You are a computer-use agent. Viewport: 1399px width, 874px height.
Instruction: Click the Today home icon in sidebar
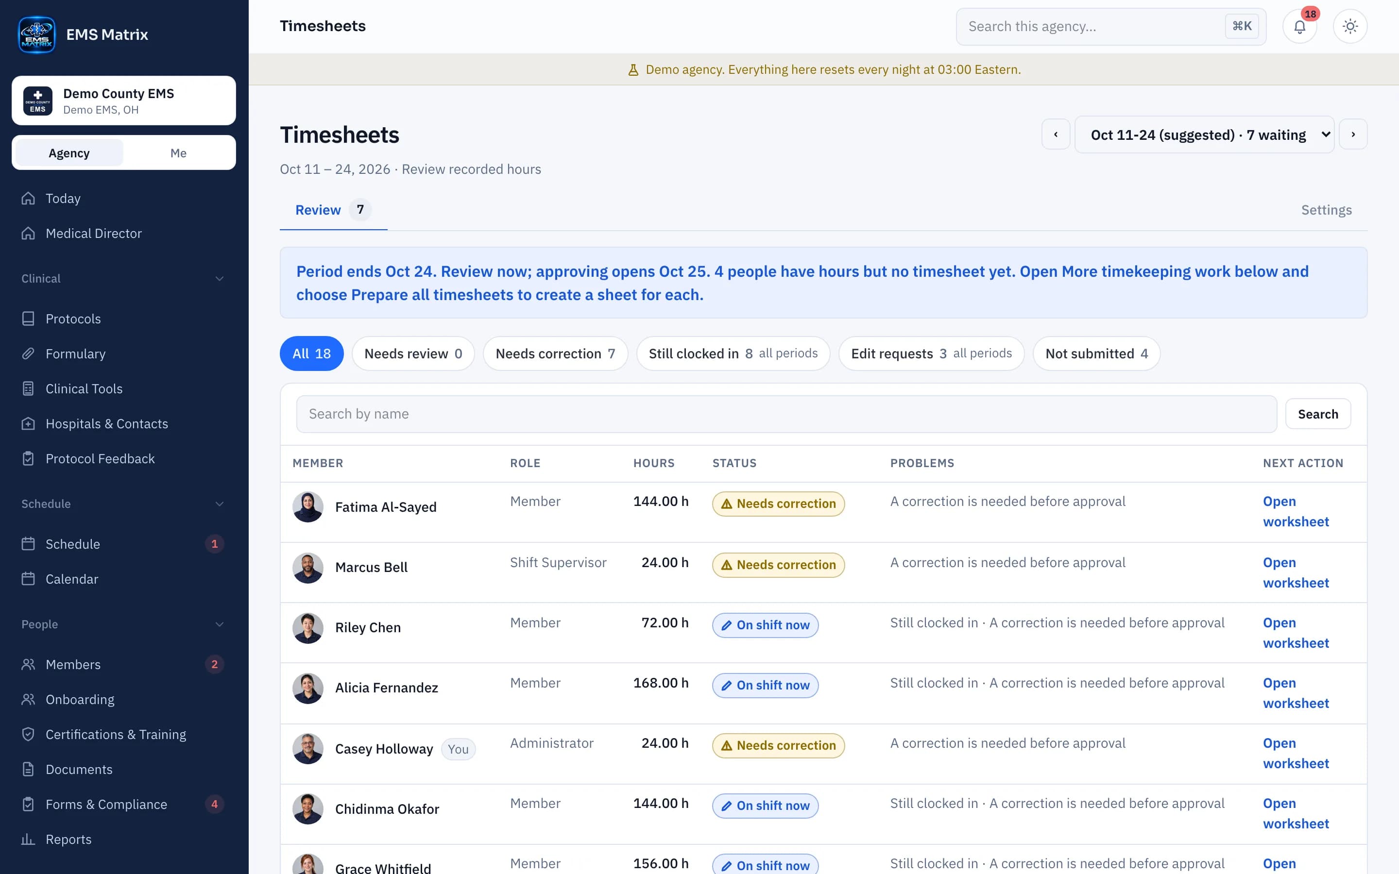[28, 198]
